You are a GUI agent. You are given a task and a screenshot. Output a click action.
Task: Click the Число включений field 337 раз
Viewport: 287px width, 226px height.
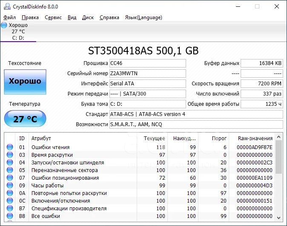262,94
